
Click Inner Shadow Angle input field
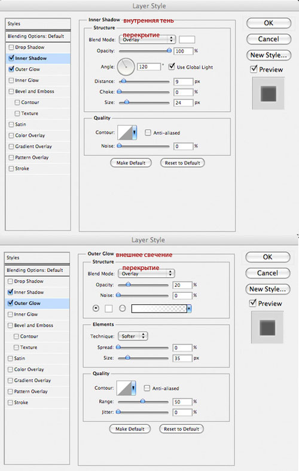pyautogui.click(x=149, y=67)
